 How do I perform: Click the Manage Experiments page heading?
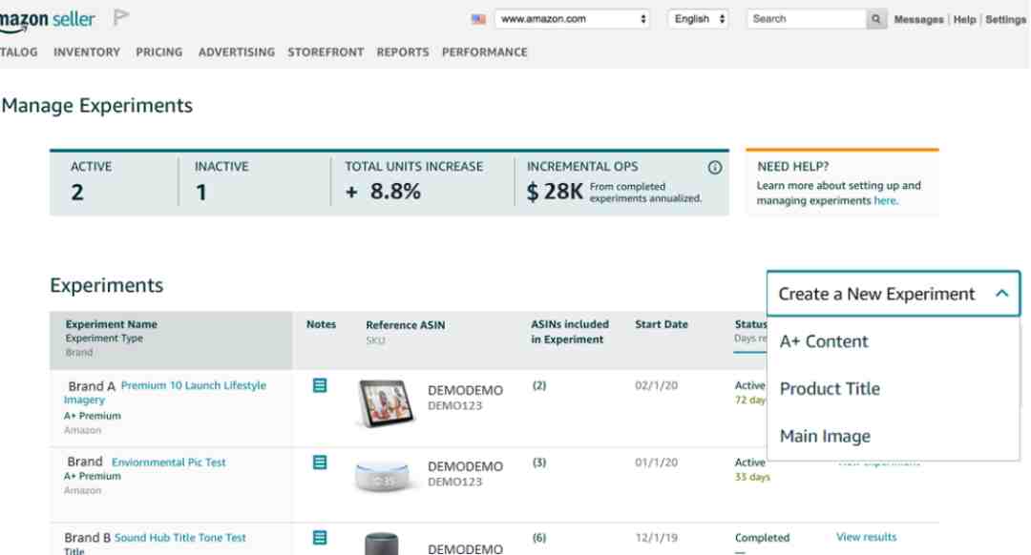point(96,106)
